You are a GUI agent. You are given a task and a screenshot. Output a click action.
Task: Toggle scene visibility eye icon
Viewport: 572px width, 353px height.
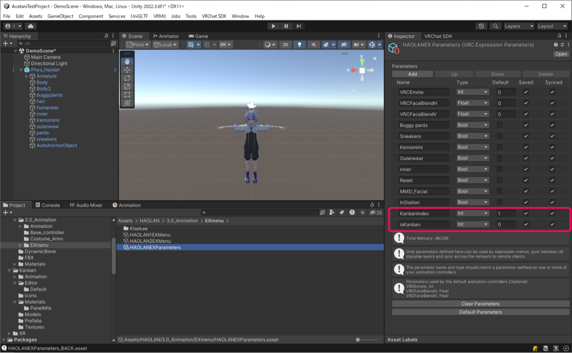point(344,44)
